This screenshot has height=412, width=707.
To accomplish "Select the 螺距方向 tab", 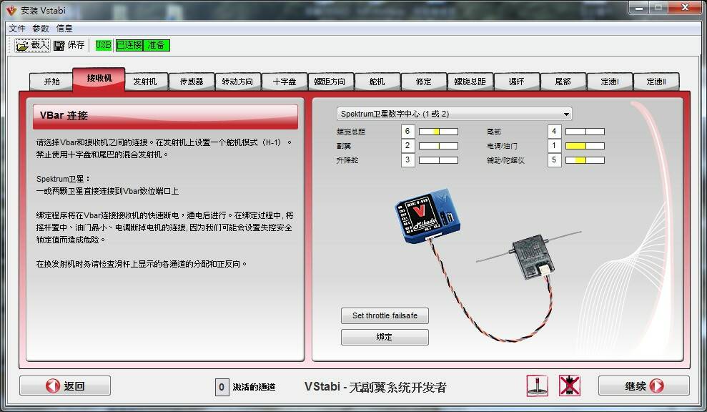I will (x=330, y=82).
